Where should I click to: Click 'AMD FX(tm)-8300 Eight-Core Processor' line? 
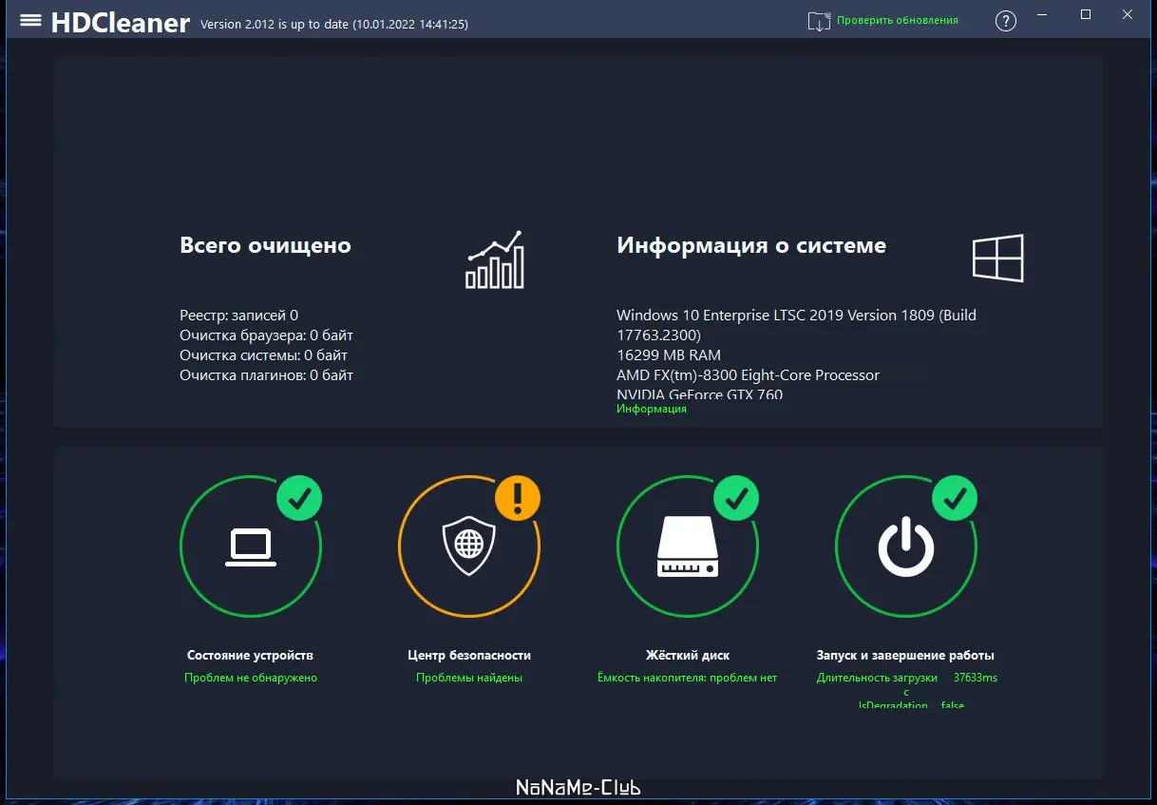[x=748, y=374]
